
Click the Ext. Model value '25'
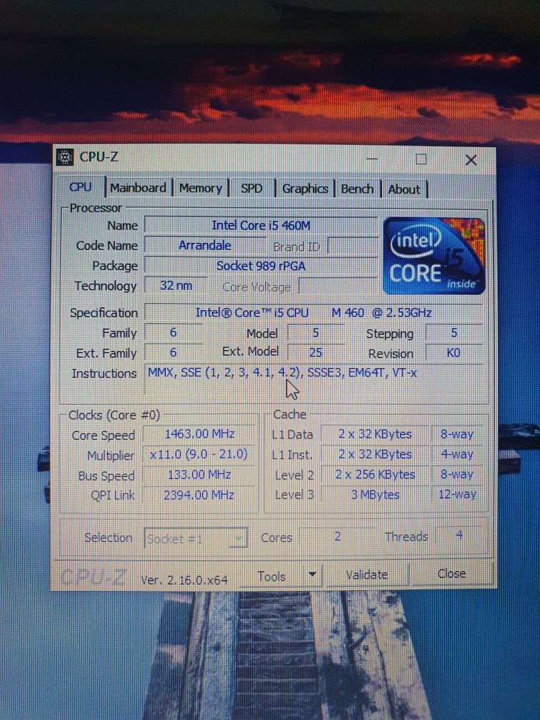(x=316, y=353)
